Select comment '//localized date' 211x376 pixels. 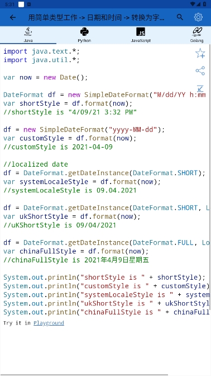tap(36, 164)
